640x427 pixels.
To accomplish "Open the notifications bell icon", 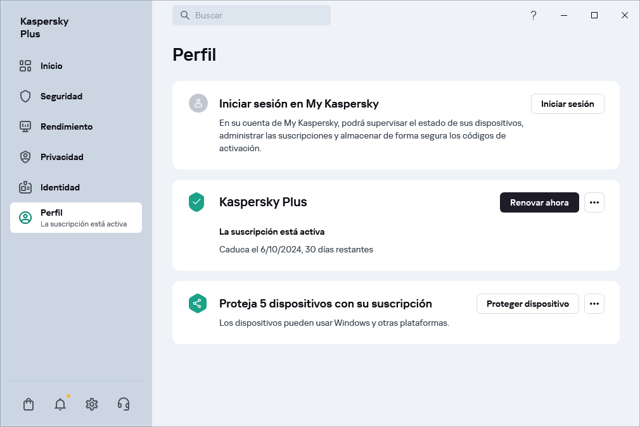I will pyautogui.click(x=60, y=404).
